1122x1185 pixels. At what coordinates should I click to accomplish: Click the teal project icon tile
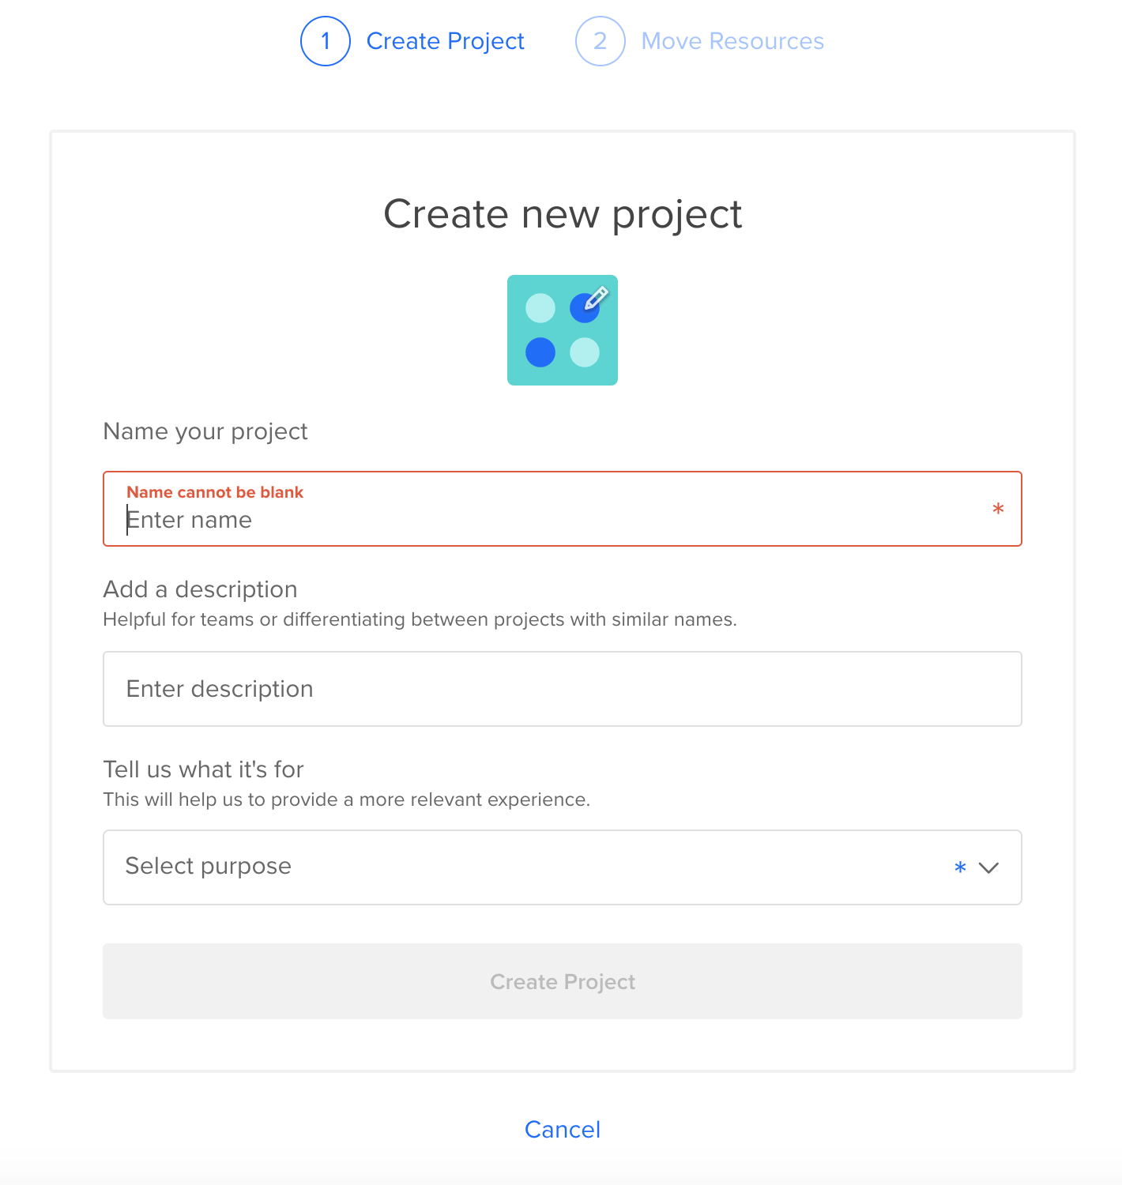click(x=563, y=330)
